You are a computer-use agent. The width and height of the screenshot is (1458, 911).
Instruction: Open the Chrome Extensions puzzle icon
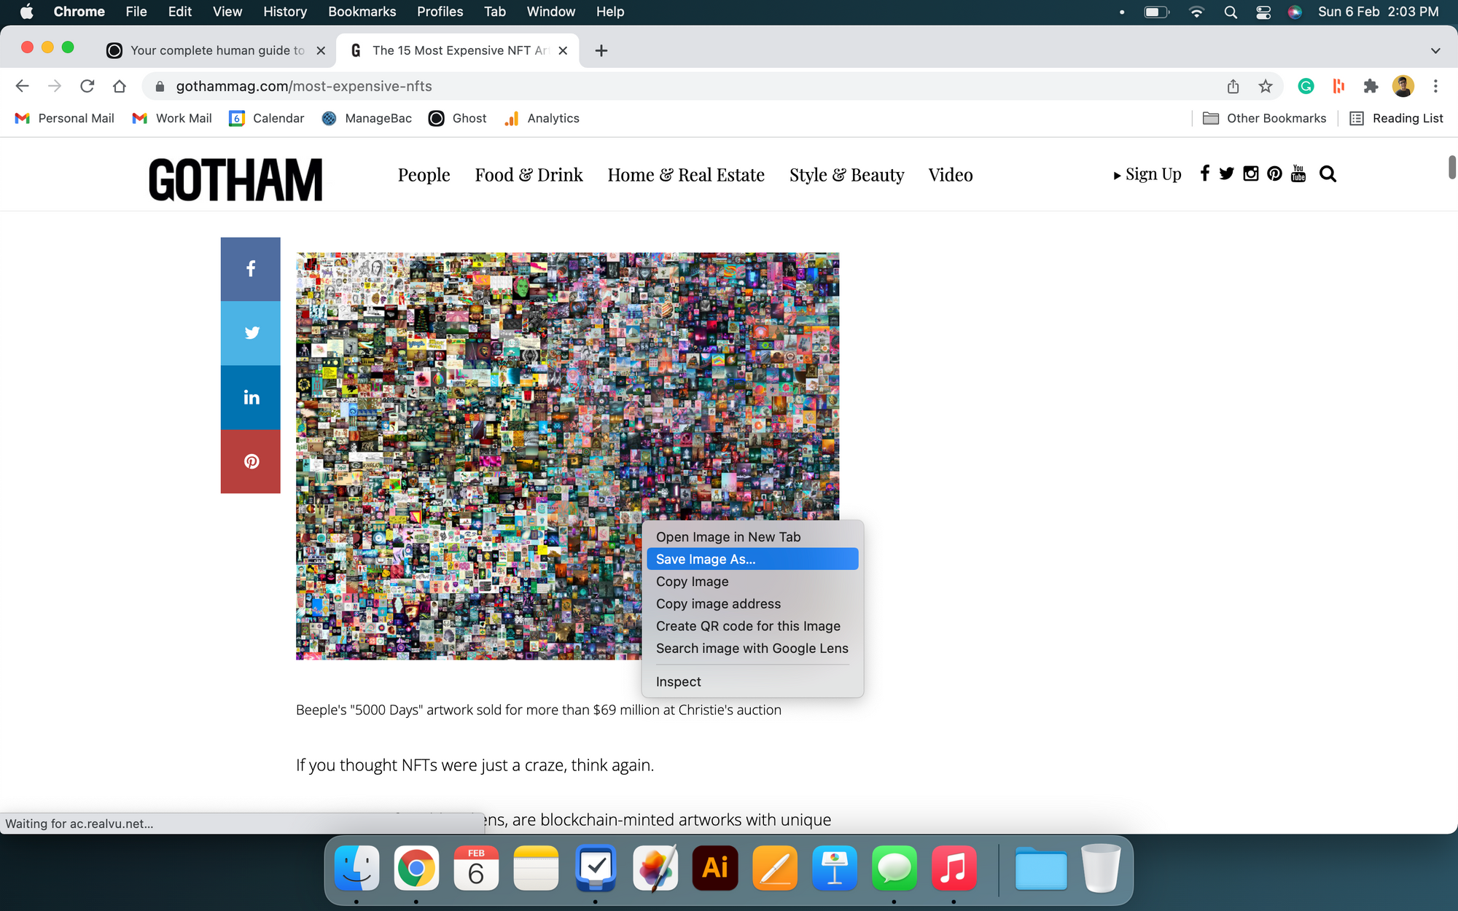[1371, 86]
